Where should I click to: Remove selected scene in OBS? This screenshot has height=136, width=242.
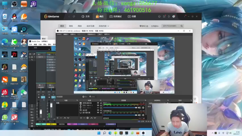(61, 118)
